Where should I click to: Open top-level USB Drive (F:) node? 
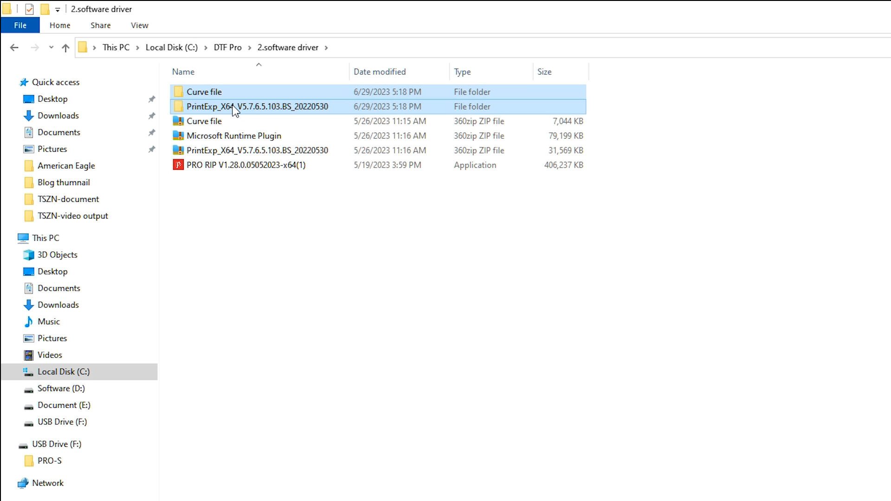pyautogui.click(x=57, y=444)
